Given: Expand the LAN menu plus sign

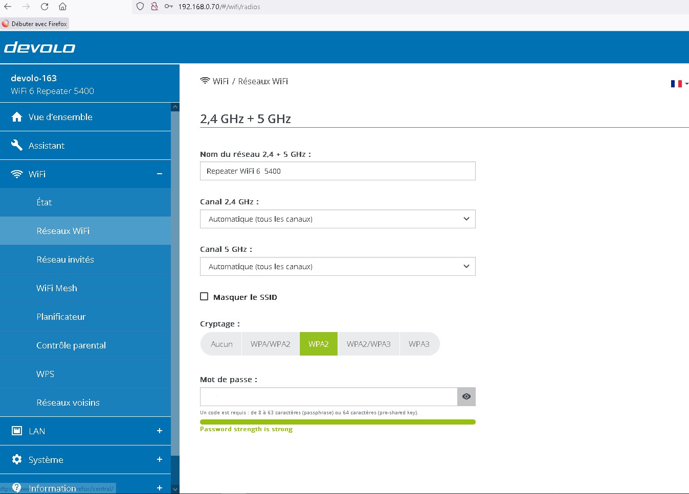Looking at the screenshot, I should 160,431.
